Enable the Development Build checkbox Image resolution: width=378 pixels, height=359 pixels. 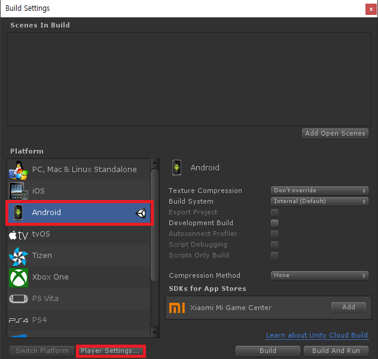click(x=275, y=223)
